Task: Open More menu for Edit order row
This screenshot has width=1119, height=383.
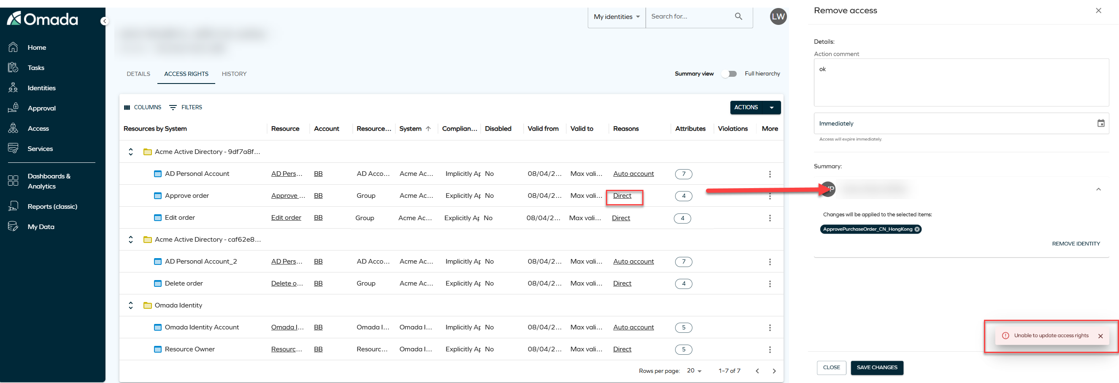Action: (770, 218)
